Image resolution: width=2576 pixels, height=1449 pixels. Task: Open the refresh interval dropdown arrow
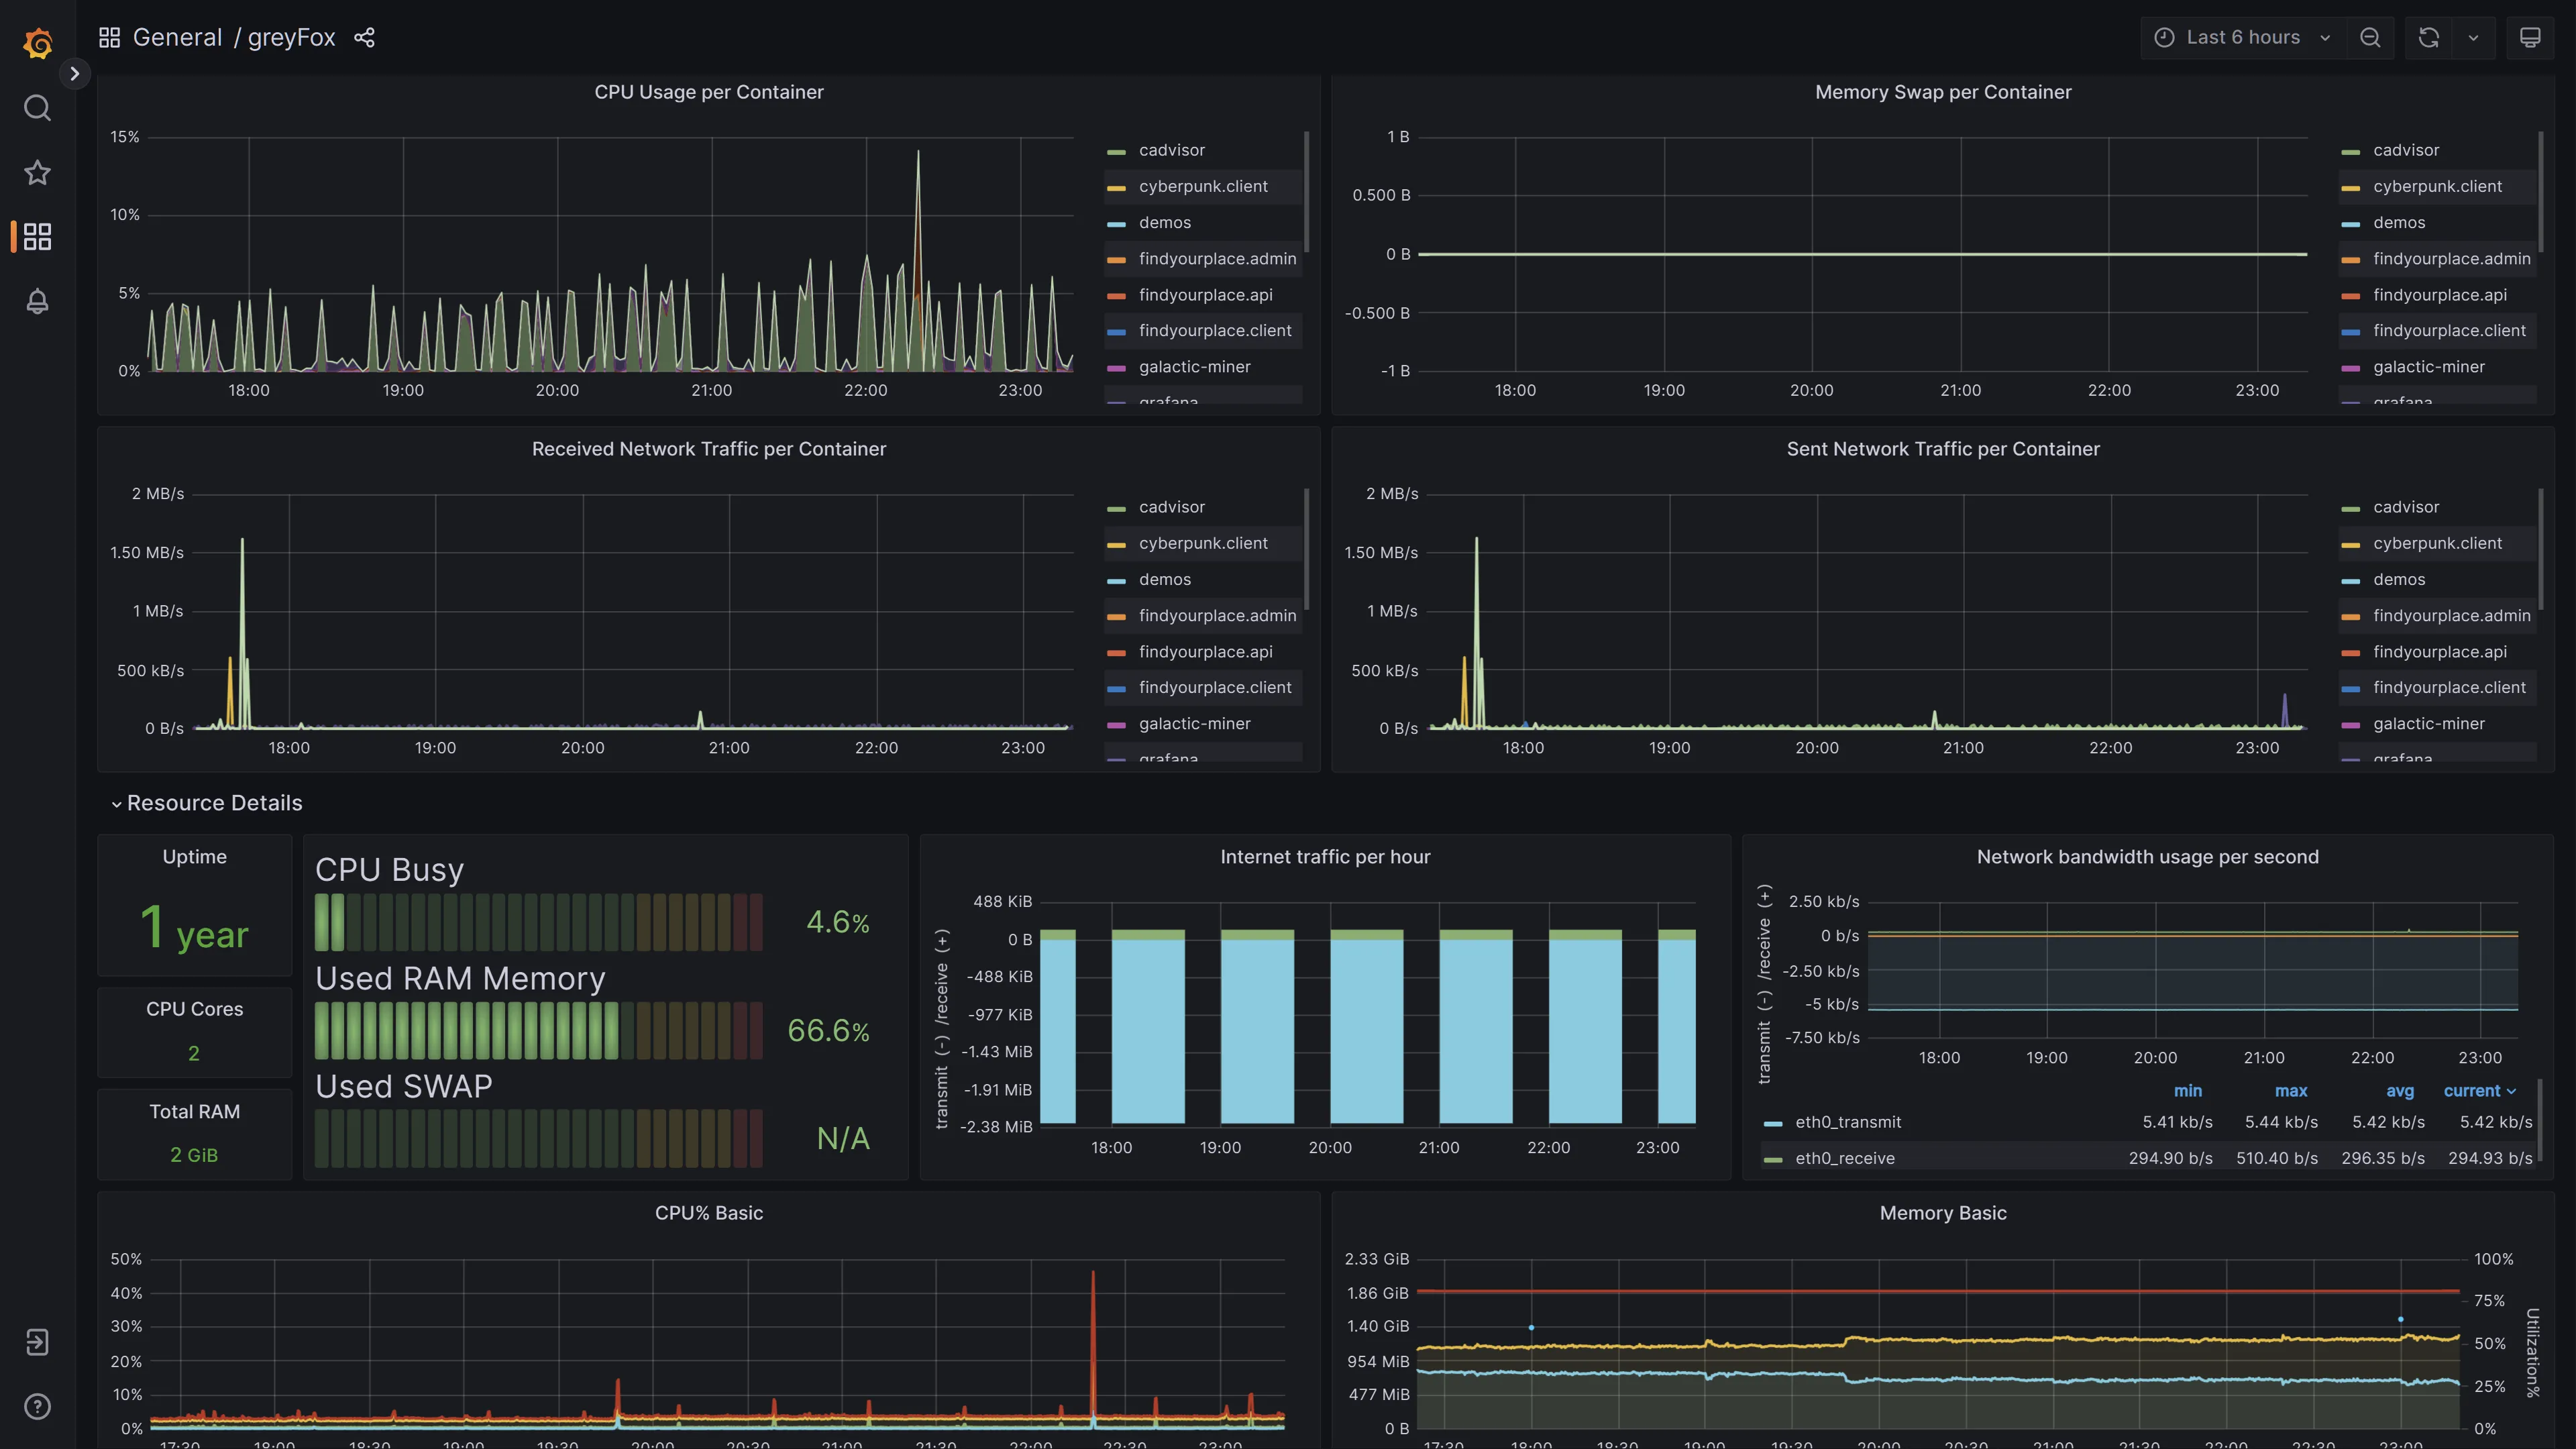2473,38
